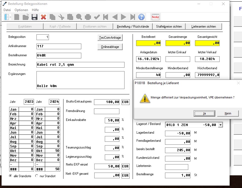Open the Optionen menu

point(21,10)
